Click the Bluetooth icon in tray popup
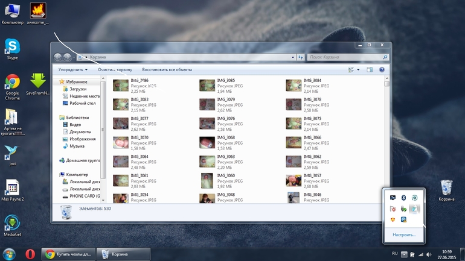465x261 pixels. tap(403, 197)
